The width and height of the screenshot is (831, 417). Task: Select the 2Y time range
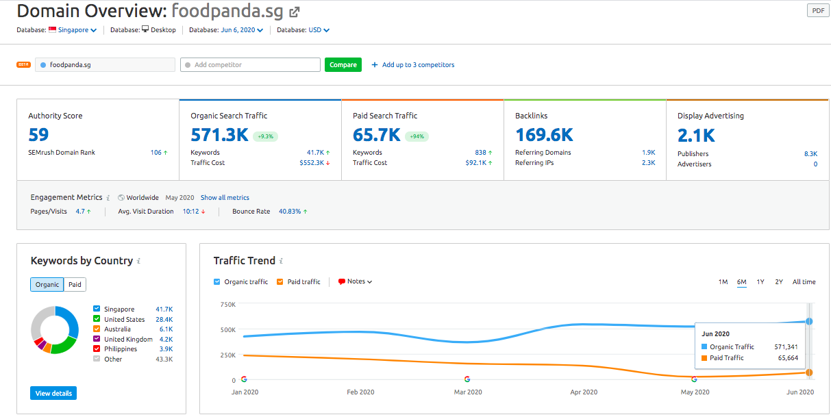[779, 282]
